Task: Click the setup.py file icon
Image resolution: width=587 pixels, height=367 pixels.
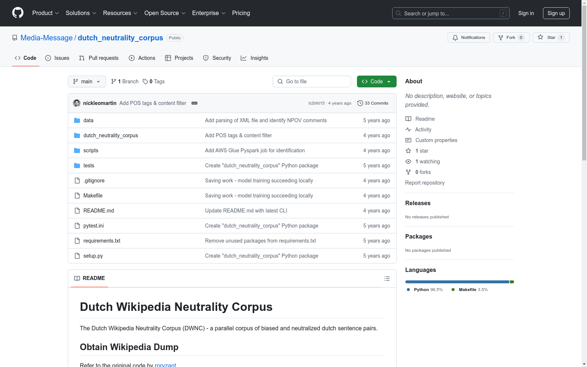Action: (77, 256)
